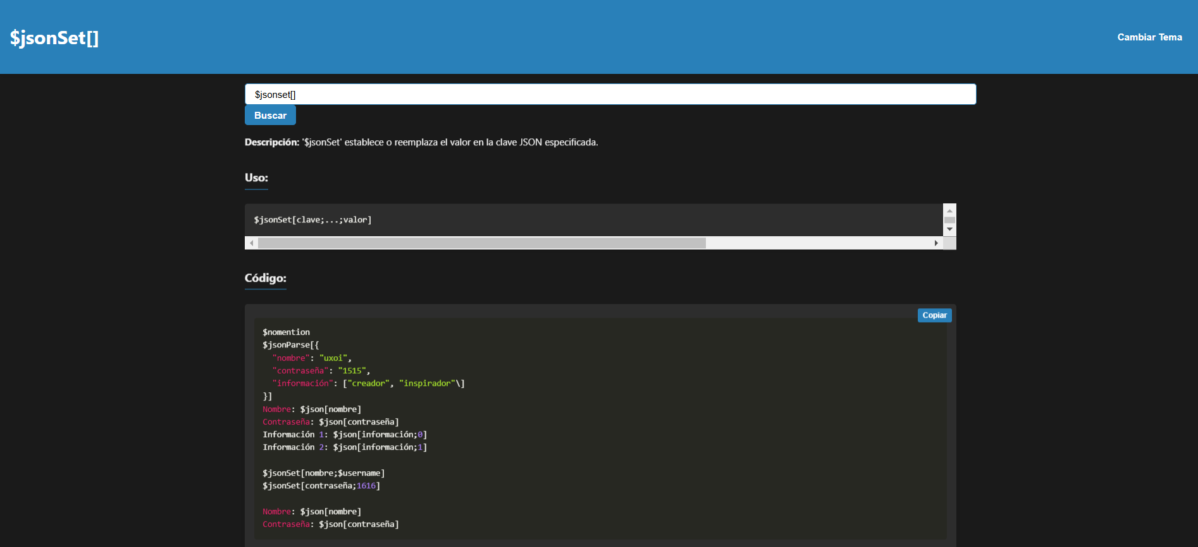Click the down arrow of usage box scrollbar

point(949,229)
